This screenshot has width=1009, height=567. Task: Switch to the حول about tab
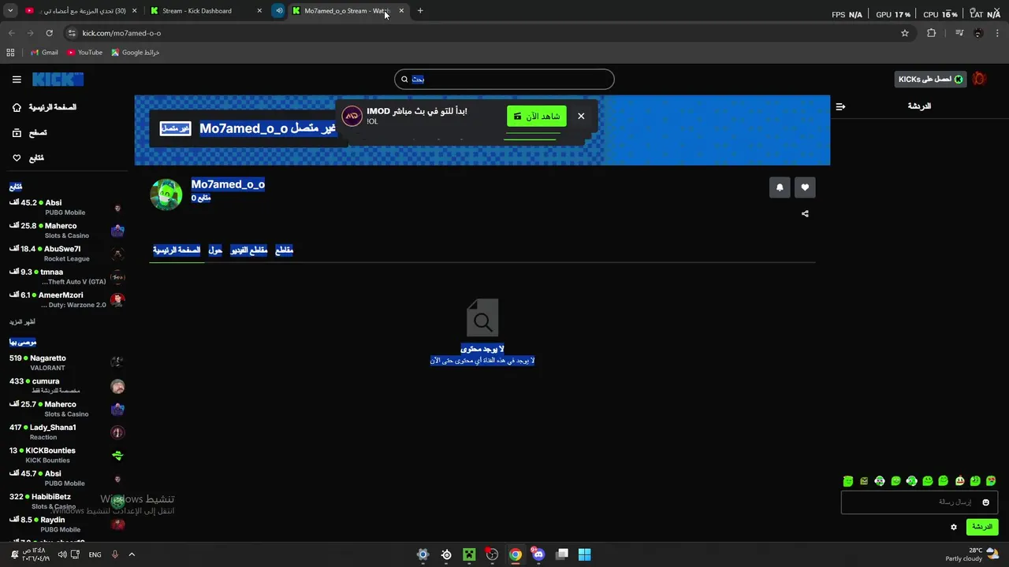(x=215, y=250)
